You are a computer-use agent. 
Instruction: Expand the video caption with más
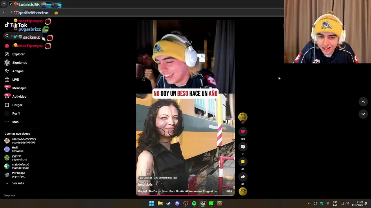tap(229, 191)
